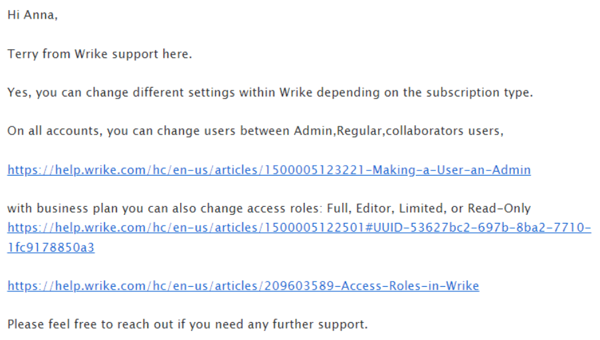Open the article link containing UUID-53627bc2

coord(299,228)
